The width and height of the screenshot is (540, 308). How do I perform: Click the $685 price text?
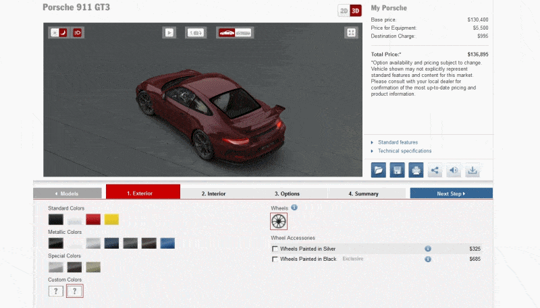[475, 259]
